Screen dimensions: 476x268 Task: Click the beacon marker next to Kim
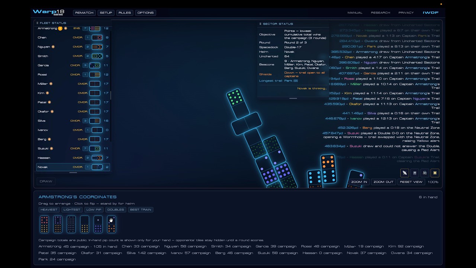[47, 93]
